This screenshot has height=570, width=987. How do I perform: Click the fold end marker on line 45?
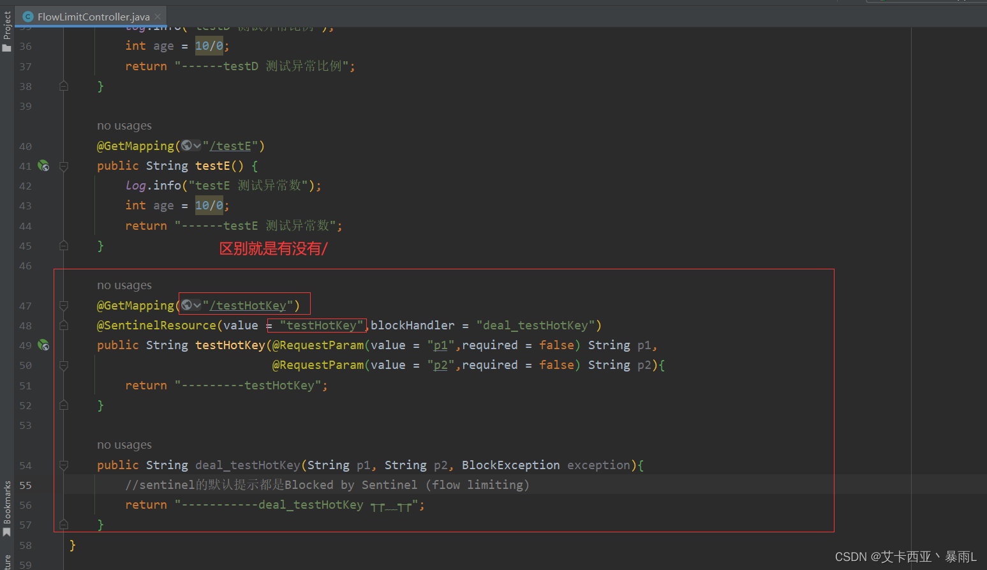(x=64, y=246)
